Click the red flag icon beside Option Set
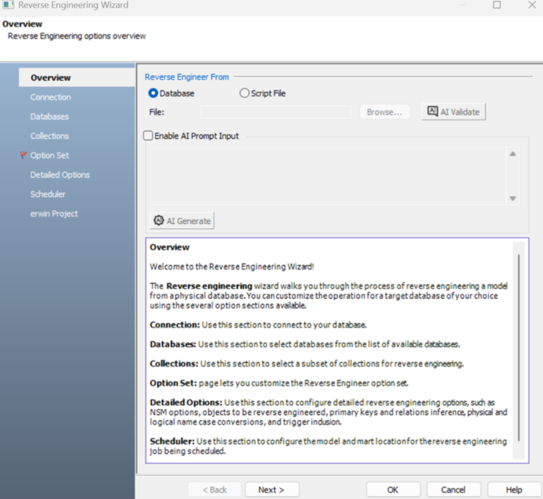Image resolution: width=543 pixels, height=499 pixels. point(24,156)
